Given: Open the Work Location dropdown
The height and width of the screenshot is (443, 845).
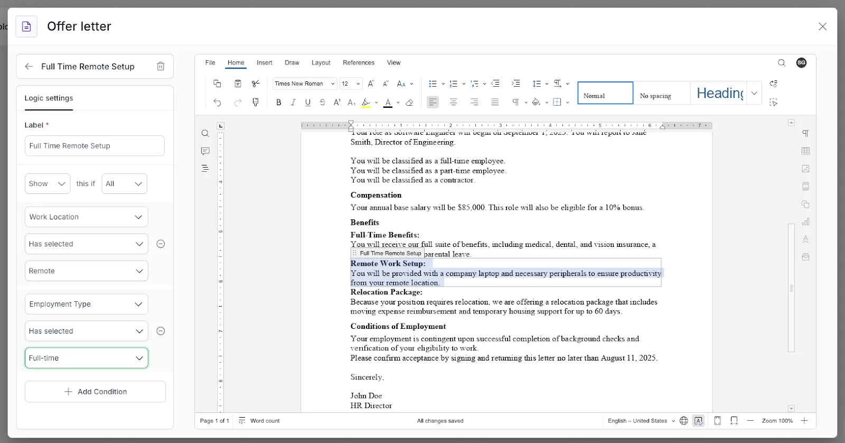Looking at the screenshot, I should [x=86, y=217].
